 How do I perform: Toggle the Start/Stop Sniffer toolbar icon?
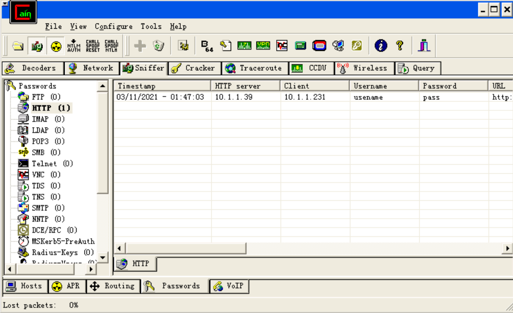37,46
